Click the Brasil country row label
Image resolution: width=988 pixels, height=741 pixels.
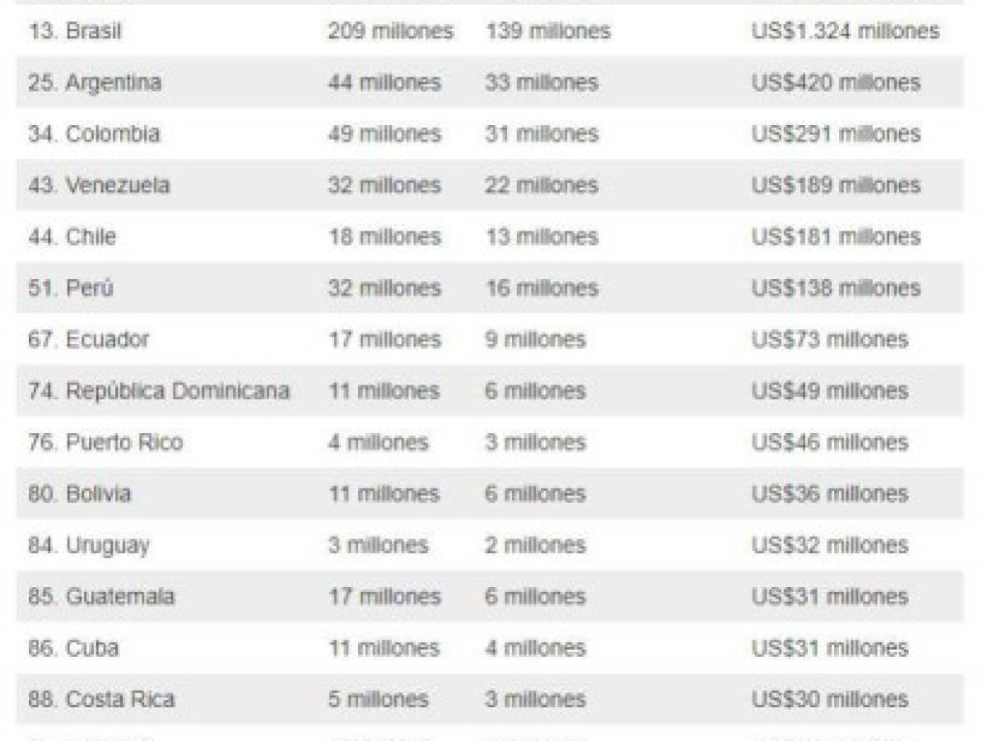(75, 32)
